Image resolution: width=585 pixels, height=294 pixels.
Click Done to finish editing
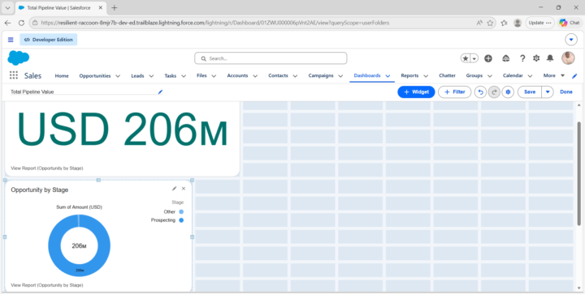tap(566, 92)
